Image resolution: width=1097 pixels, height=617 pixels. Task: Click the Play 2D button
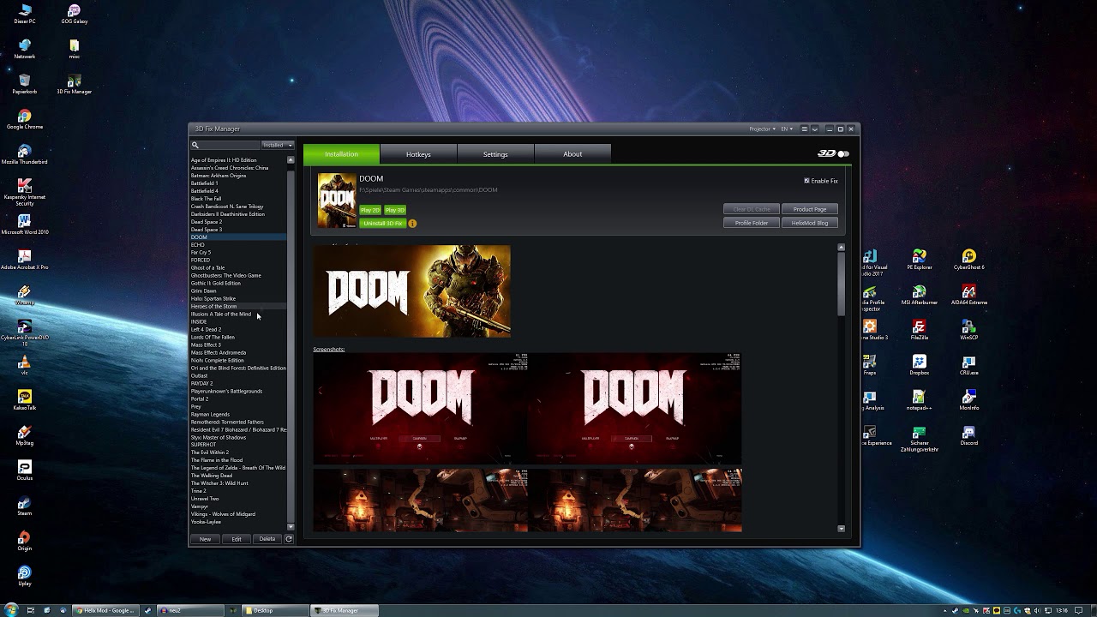[x=370, y=210]
